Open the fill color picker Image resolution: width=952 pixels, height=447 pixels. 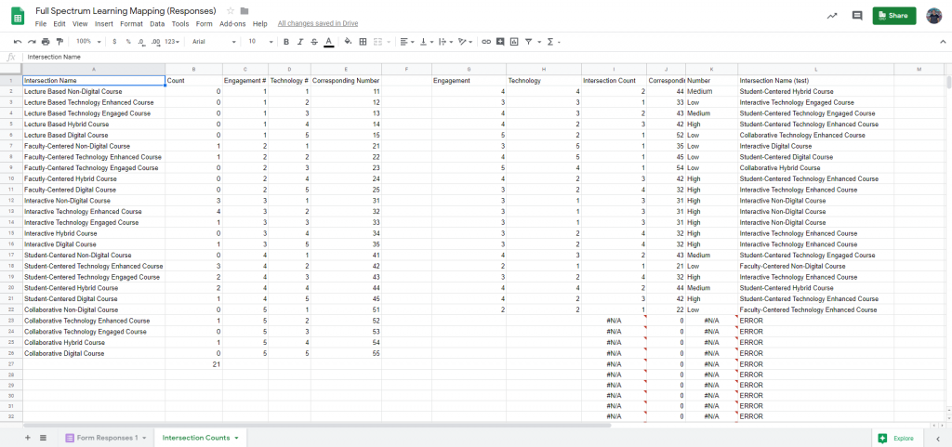click(x=348, y=42)
